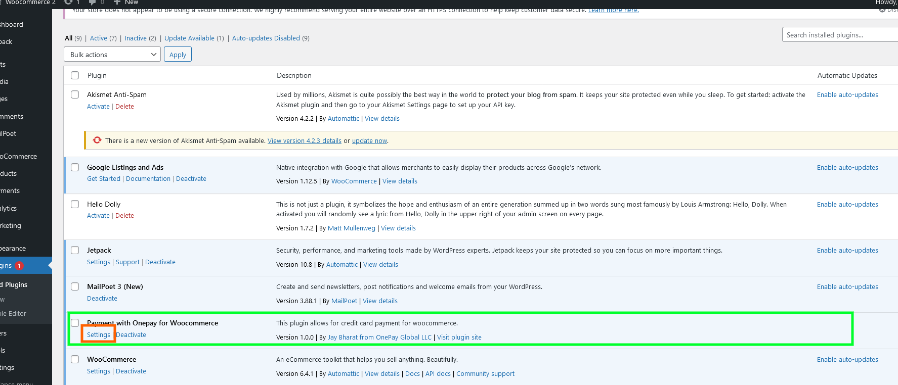The image size is (898, 385).
Task: Focus the Search installed plugins field
Action: pyautogui.click(x=840, y=35)
